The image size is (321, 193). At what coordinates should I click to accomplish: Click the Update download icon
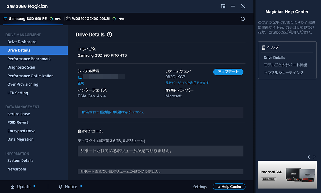pyautogui.click(x=13, y=187)
